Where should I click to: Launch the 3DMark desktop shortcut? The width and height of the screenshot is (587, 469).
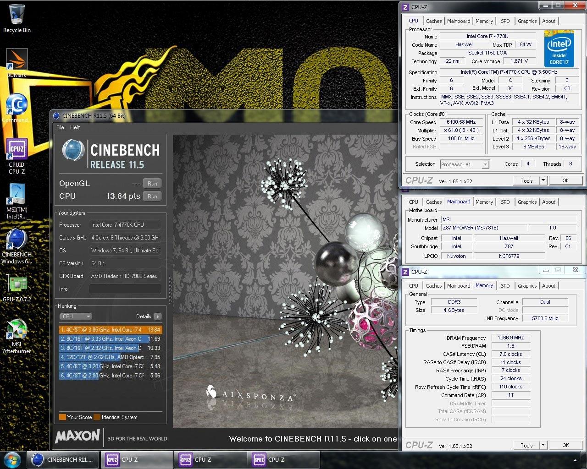pos(17,63)
